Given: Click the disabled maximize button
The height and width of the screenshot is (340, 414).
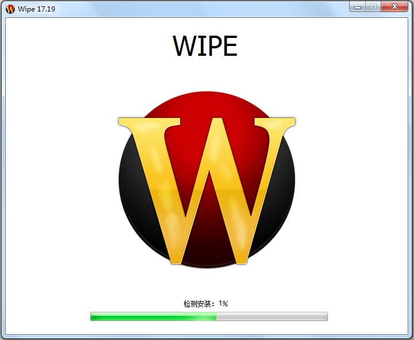Looking at the screenshot, I should 373,7.
